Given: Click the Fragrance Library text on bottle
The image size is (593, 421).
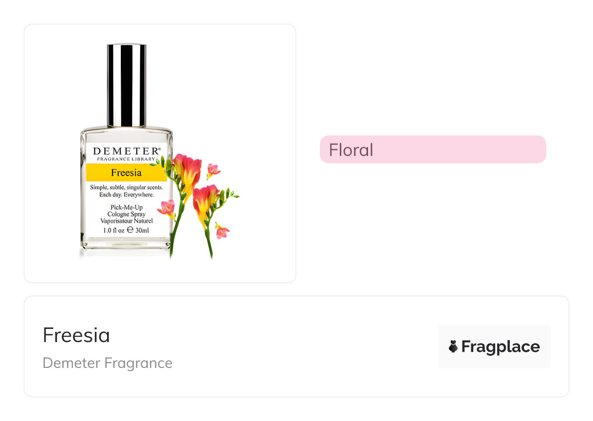Looking at the screenshot, I should pos(126,159).
